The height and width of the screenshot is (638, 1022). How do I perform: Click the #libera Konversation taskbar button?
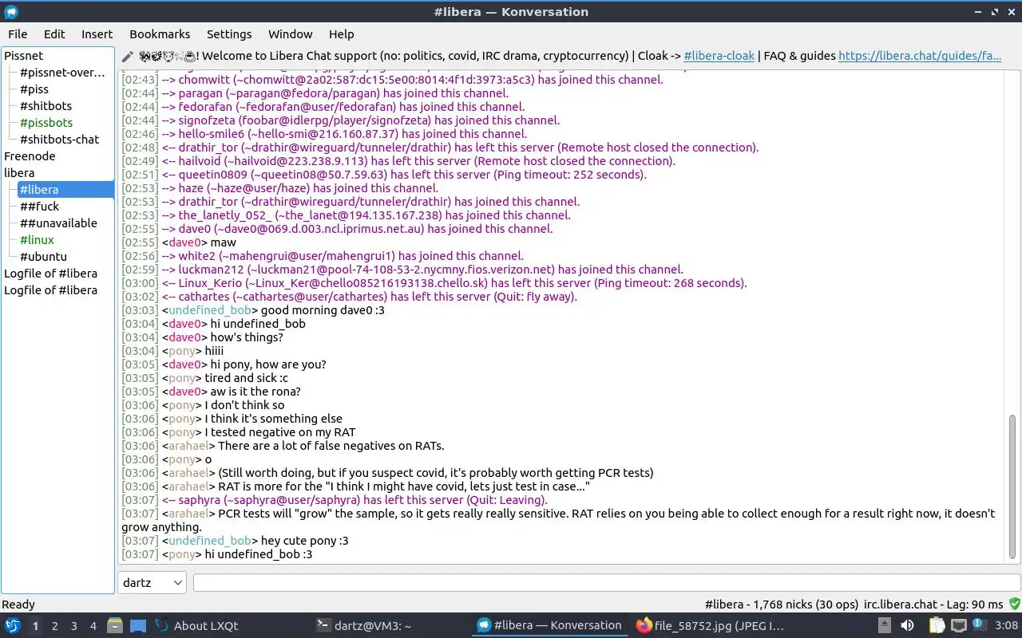click(x=550, y=626)
